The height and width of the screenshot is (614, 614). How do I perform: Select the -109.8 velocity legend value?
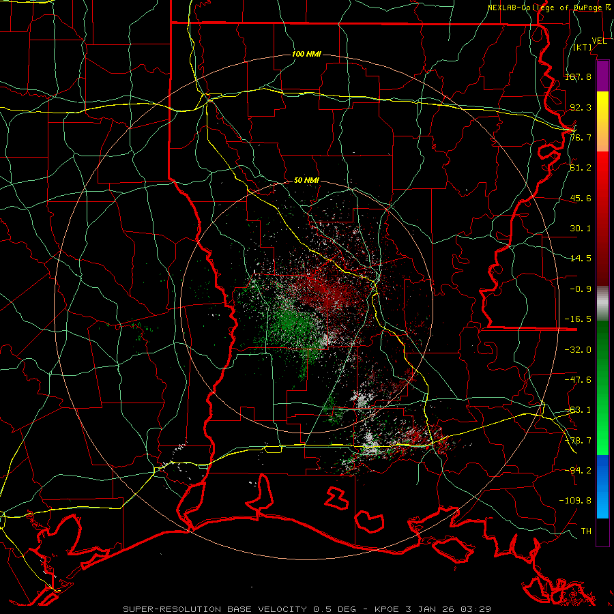pos(575,501)
